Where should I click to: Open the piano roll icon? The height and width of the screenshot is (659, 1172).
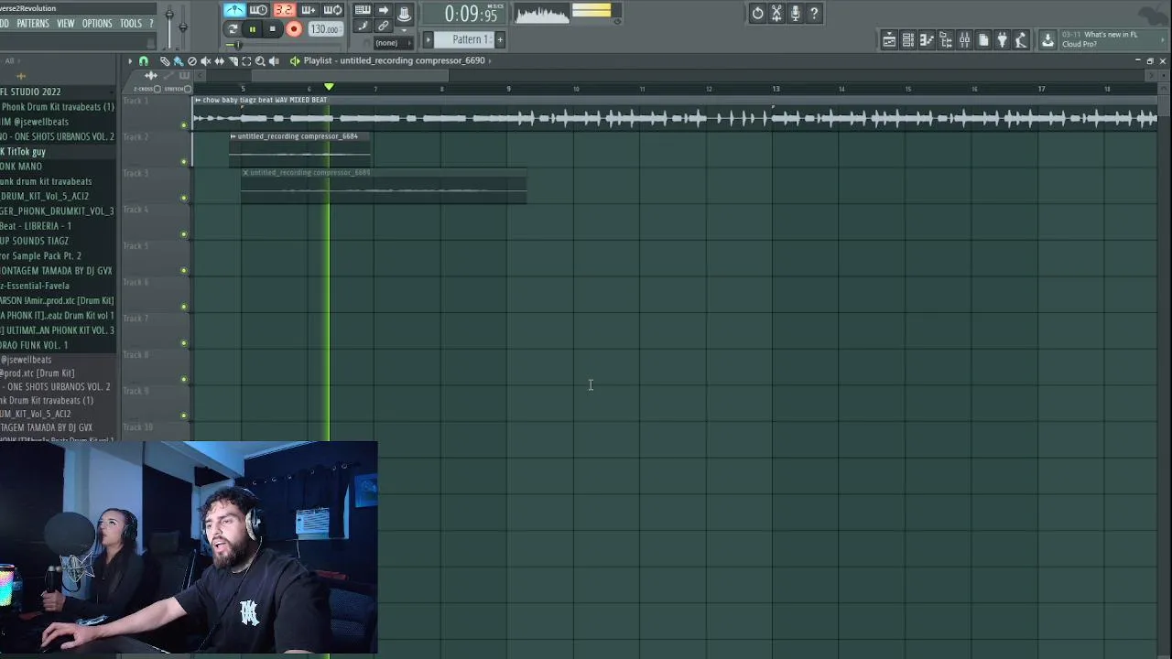pos(927,39)
